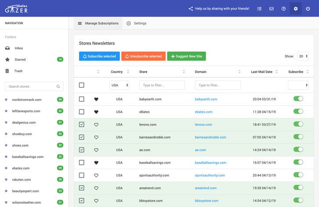Viewport: 319px width, 207px height.
Task: Uncheck the areatrend.com row checkbox
Action: [x=82, y=188]
